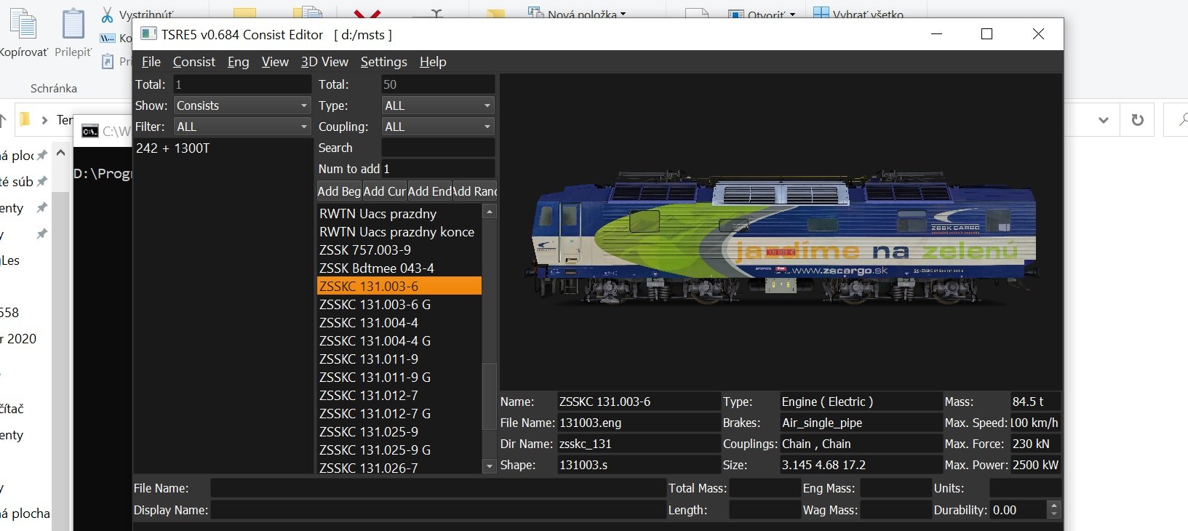
Task: Expand the address bar history dropdown chevron
Action: pos(1104,120)
